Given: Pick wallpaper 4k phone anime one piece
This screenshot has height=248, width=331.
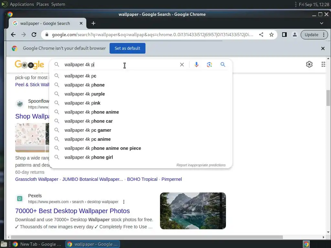Looking at the screenshot, I should click(x=141, y=149).
